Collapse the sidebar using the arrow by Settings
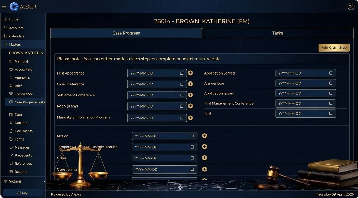 click(44, 181)
